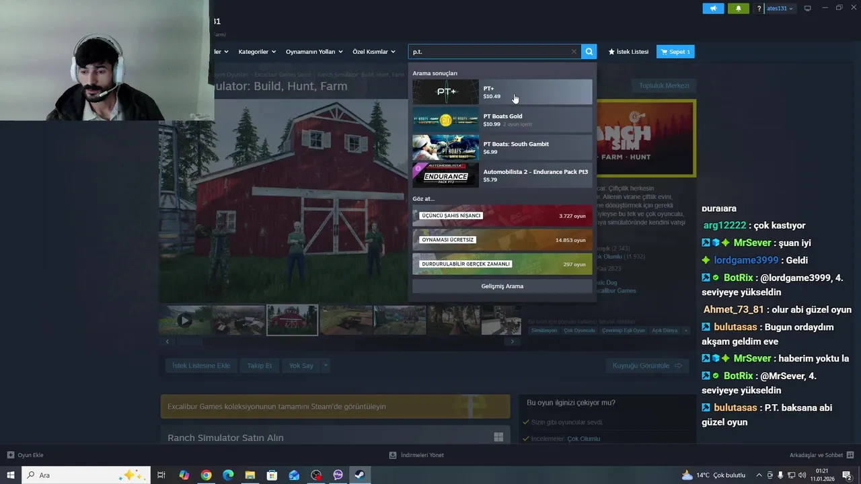Expand the Yok Say dropdown arrow
The height and width of the screenshot is (484, 861).
(x=326, y=366)
